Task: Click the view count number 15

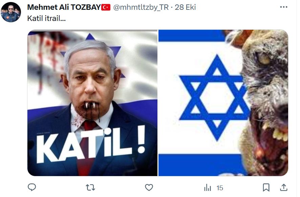Action: coord(220,188)
